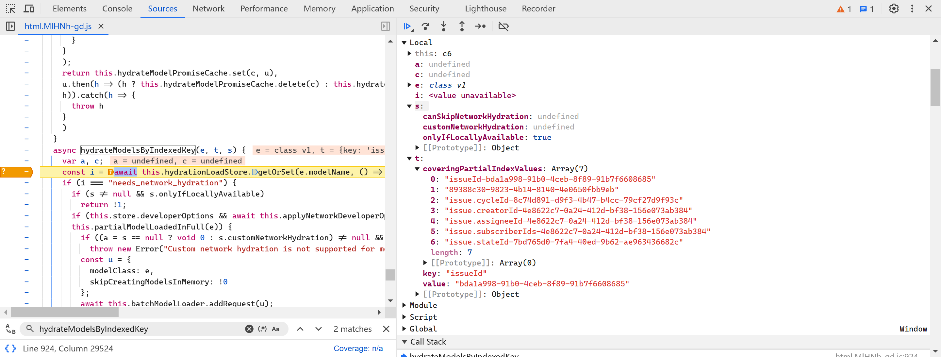
Task: Collapse the coveringPartialIndexValues array
Action: pyautogui.click(x=417, y=169)
